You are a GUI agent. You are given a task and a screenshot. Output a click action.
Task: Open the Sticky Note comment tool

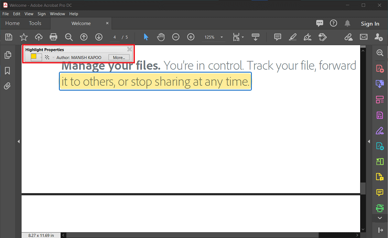pos(277,37)
